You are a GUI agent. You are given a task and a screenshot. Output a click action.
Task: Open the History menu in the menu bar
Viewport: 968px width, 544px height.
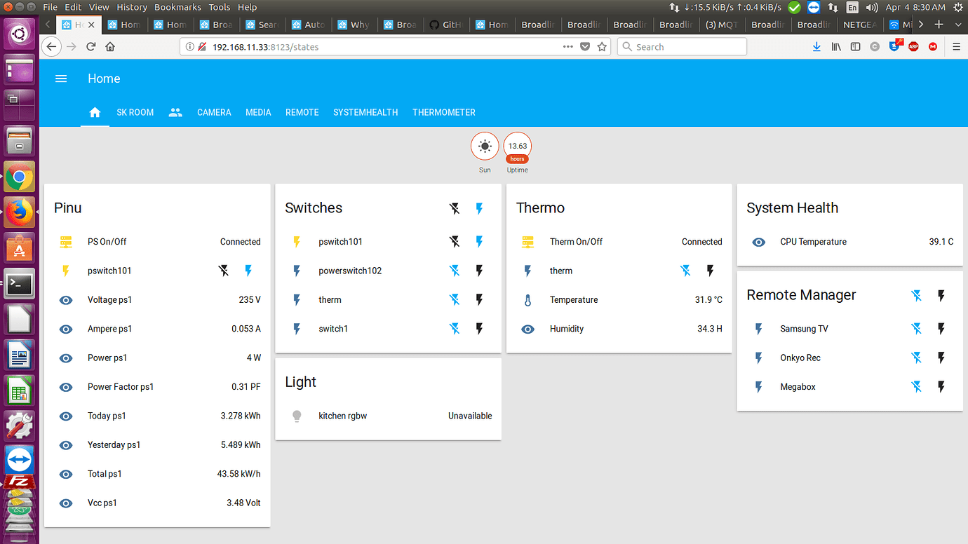[131, 7]
